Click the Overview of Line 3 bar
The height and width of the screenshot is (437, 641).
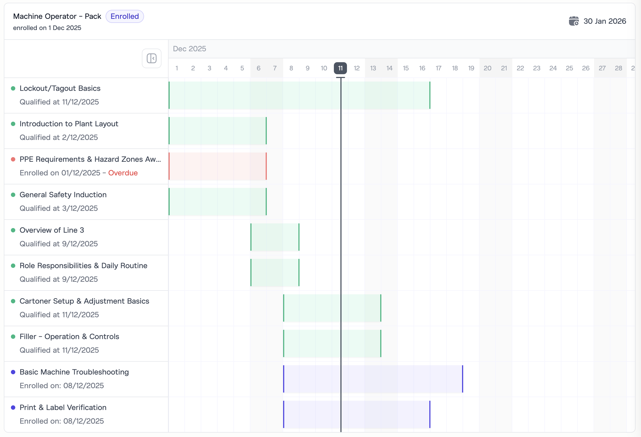point(275,237)
